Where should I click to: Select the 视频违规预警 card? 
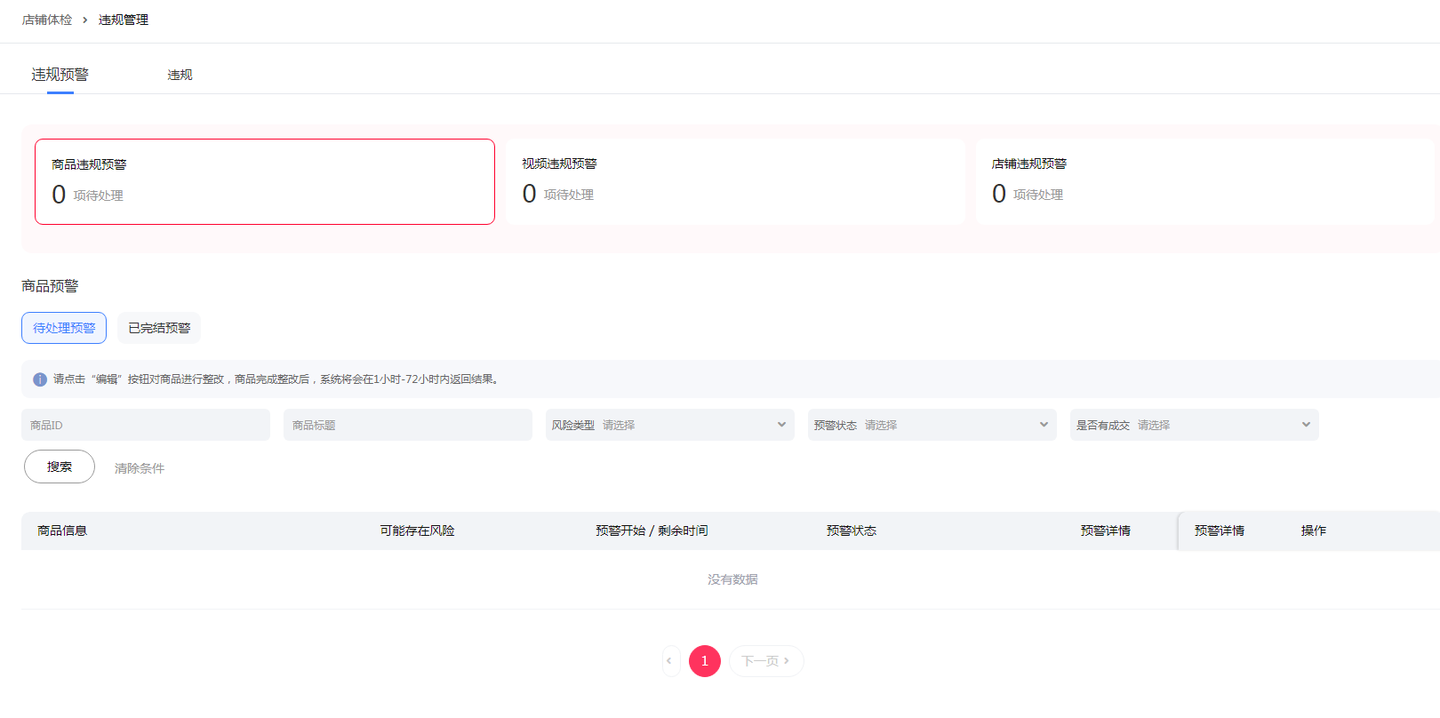[x=735, y=181]
